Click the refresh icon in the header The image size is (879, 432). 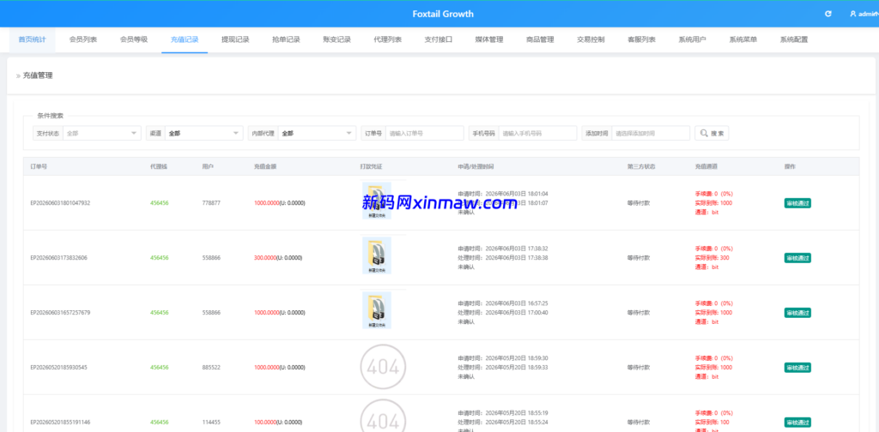[828, 14]
